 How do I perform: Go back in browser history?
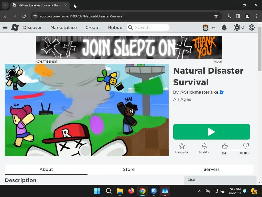[6, 16]
